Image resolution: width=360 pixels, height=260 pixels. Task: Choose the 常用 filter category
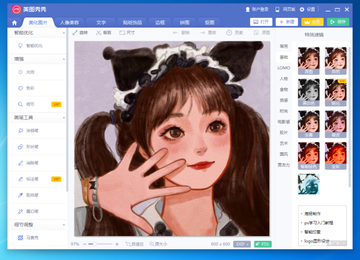tap(284, 46)
